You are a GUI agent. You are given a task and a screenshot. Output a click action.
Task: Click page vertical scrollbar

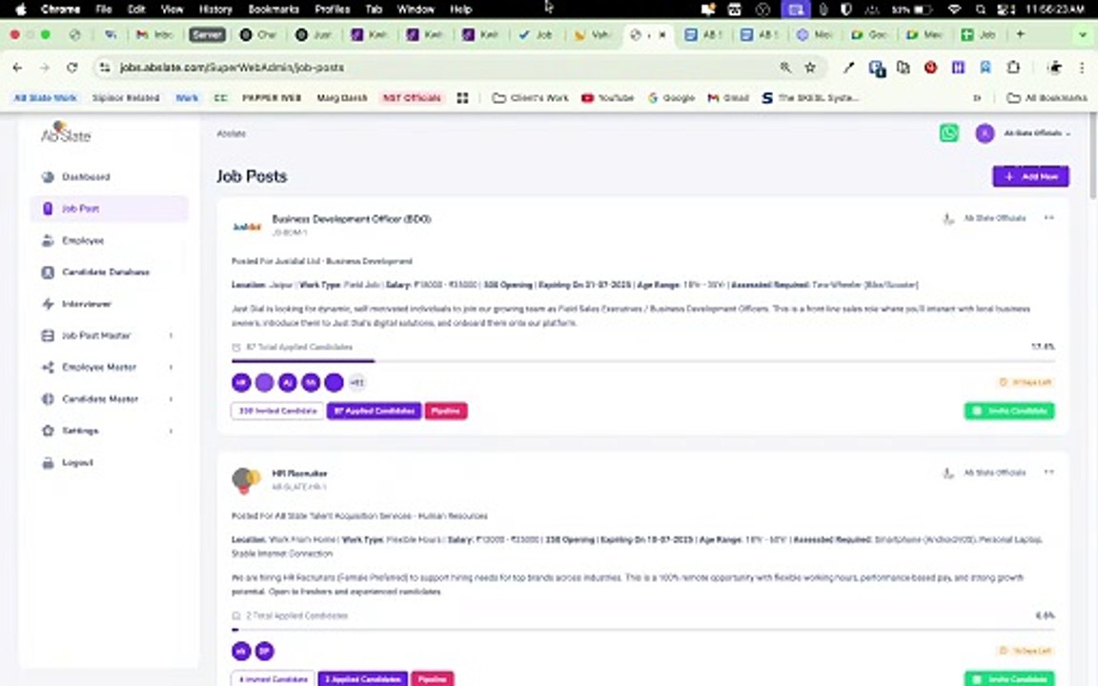click(1093, 157)
